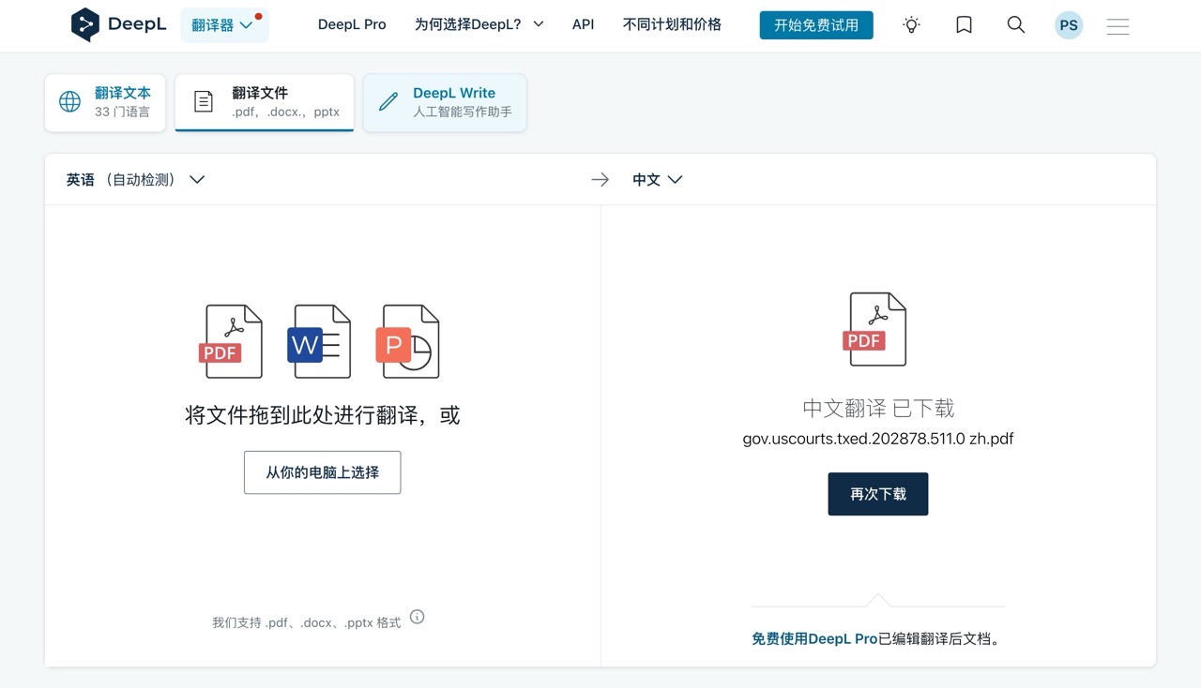The height and width of the screenshot is (688, 1201).
Task: Click the PDF file icon in upload area
Action: pos(232,341)
